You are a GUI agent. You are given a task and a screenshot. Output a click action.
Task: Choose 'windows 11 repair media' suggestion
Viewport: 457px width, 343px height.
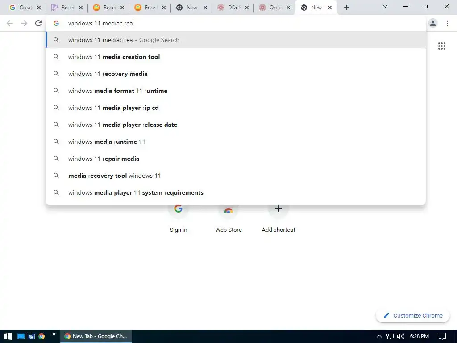point(236,159)
